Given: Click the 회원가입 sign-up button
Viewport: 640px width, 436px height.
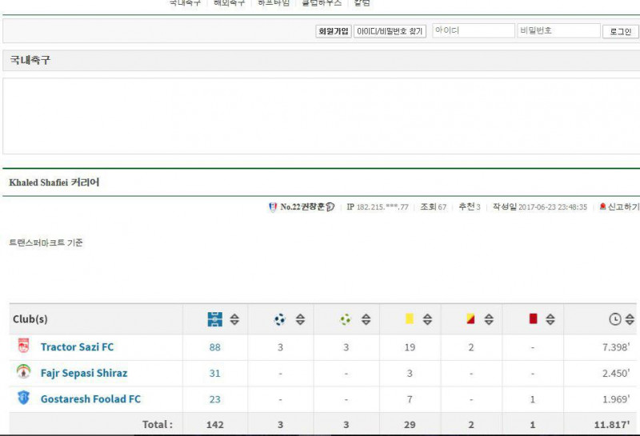Looking at the screenshot, I should point(334,31).
